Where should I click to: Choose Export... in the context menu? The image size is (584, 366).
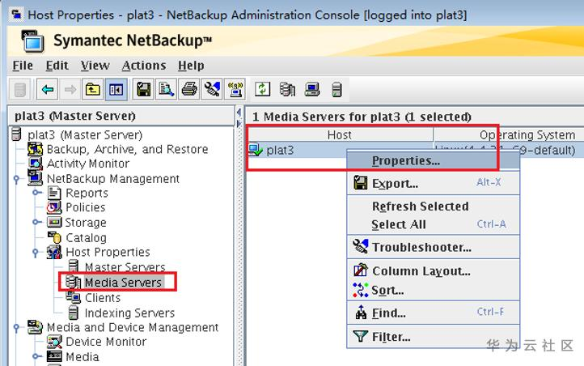[434, 183]
